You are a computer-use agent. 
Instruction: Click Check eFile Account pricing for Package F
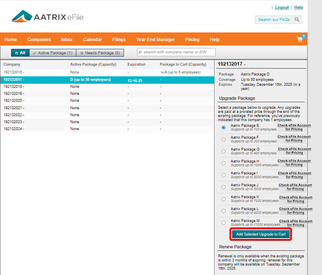(294, 139)
